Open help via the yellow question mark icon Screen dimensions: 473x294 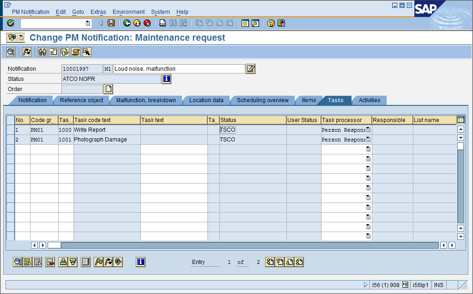pos(271,23)
